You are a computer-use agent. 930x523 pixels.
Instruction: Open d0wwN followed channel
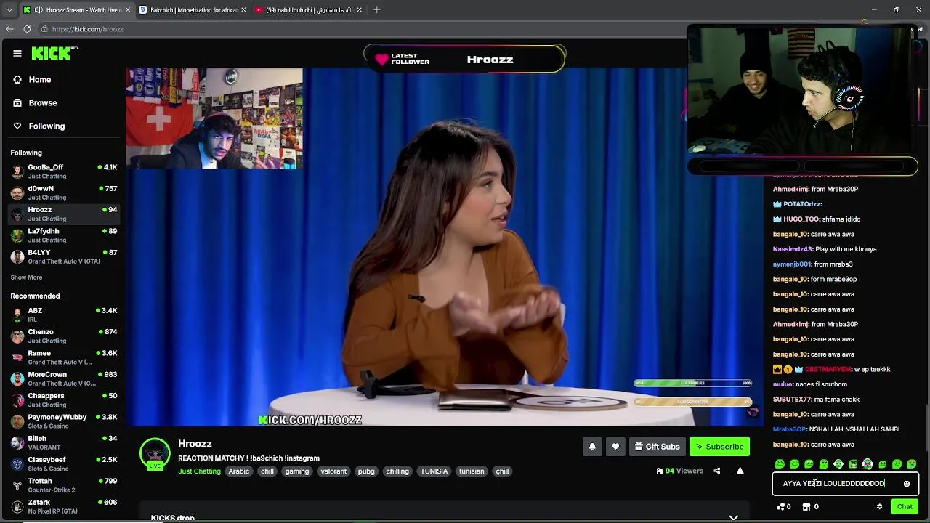[x=64, y=192]
